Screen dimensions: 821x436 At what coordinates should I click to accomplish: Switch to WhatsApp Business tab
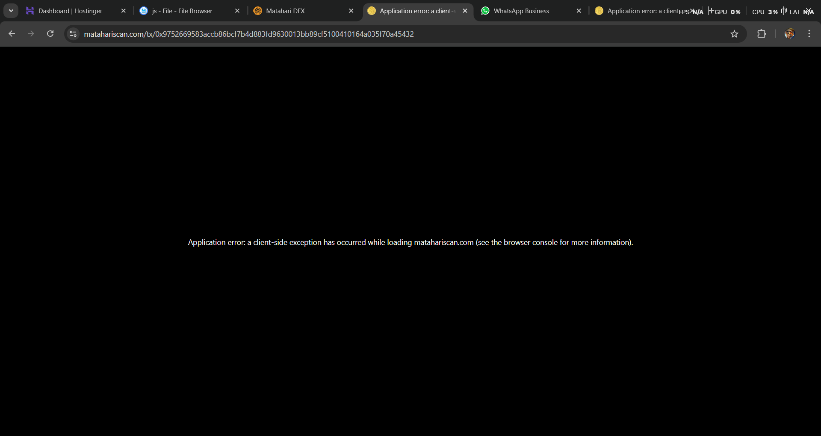pos(521,11)
